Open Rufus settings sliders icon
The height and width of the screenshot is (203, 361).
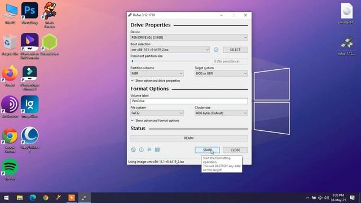(149, 149)
